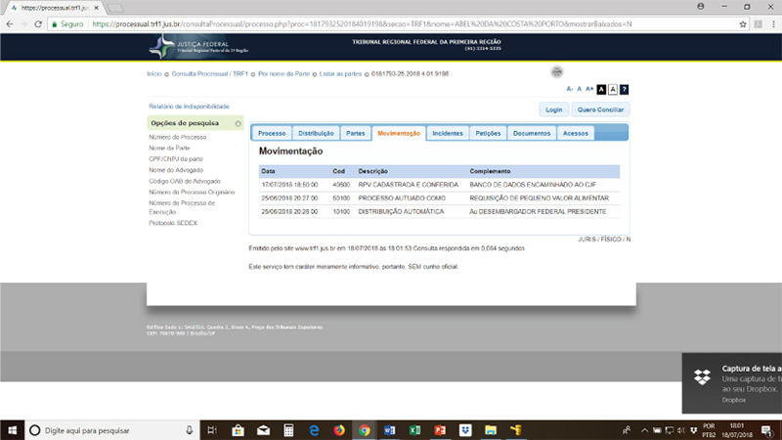Viewport: 782px width, 440px height.
Task: Open the Partes tab
Action: click(x=356, y=133)
